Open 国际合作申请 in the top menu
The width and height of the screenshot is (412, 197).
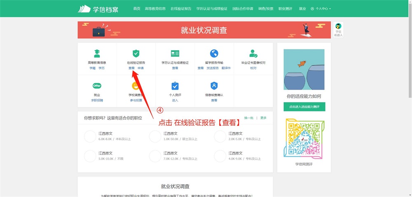click(x=243, y=9)
